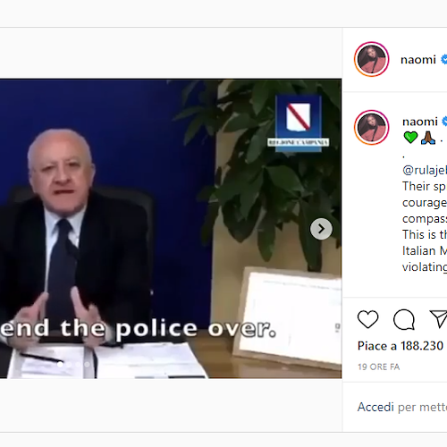447x447 pixels.
Task: Jump to the fourth carousel dot
Action: pos(87,364)
